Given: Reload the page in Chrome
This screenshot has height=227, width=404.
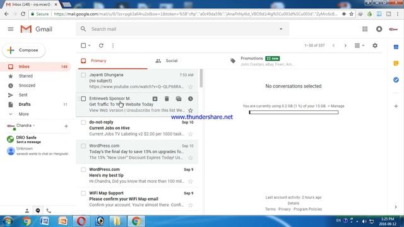Looking at the screenshot, I should 23,14.
